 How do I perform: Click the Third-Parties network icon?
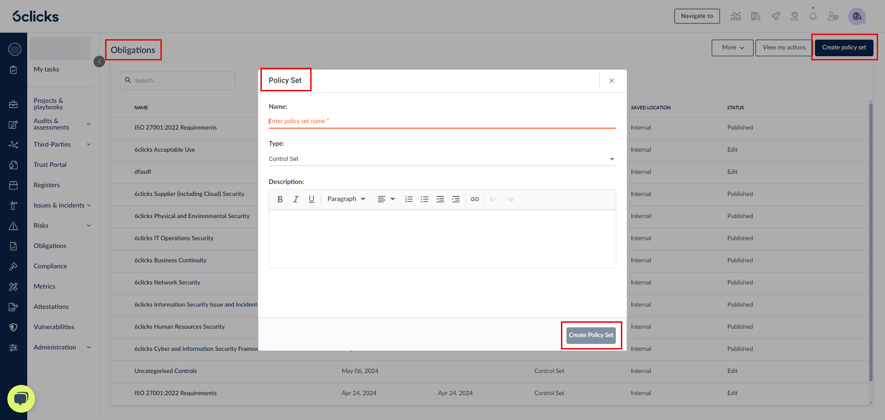coord(13,145)
